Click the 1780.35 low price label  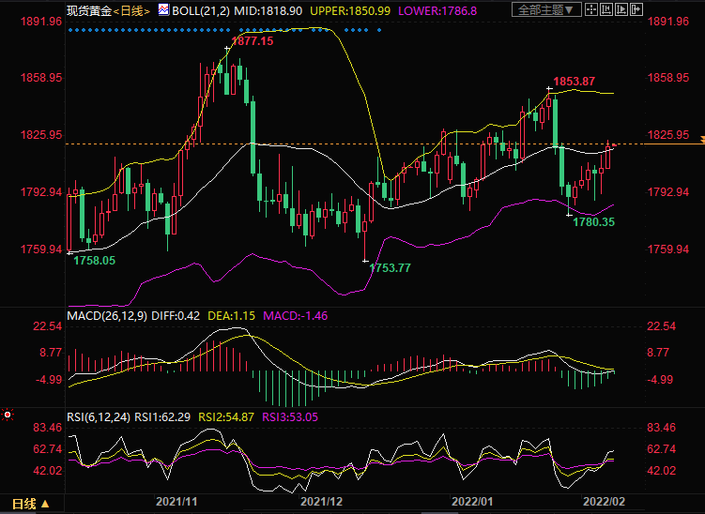click(x=594, y=222)
